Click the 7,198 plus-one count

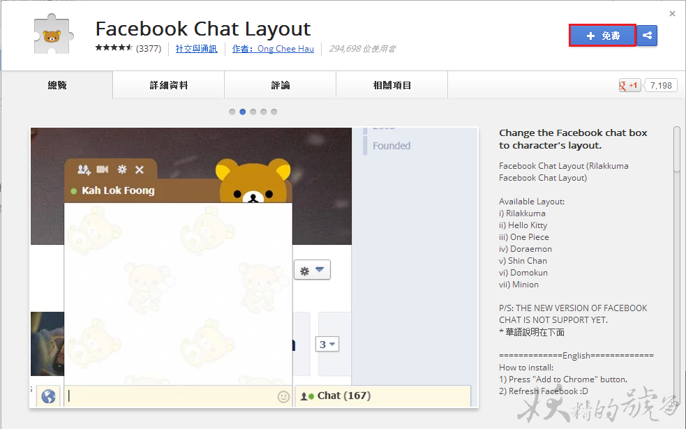pyautogui.click(x=661, y=85)
